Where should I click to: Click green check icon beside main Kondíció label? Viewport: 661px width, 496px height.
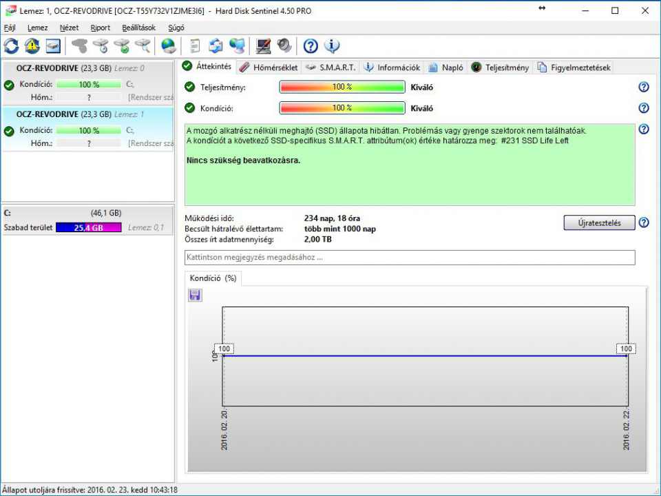click(x=190, y=108)
